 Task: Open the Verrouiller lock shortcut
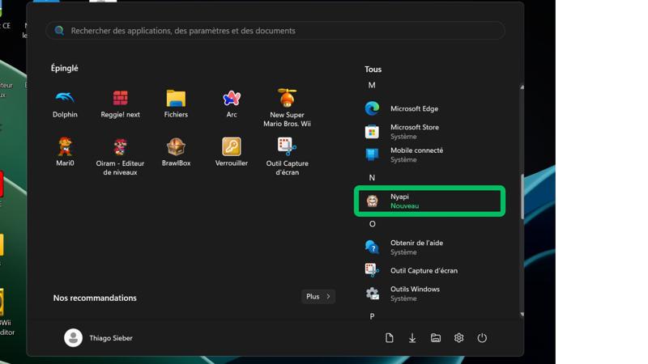232,151
